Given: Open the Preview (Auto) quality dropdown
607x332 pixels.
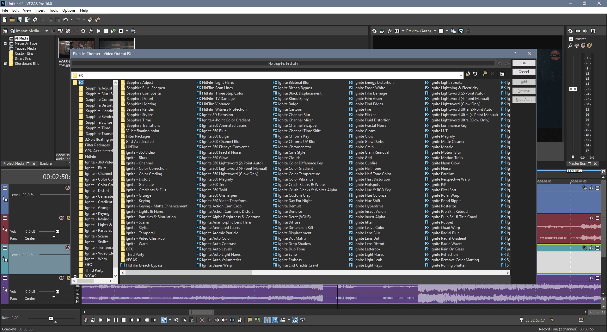Looking at the screenshot, I should coord(435,31).
